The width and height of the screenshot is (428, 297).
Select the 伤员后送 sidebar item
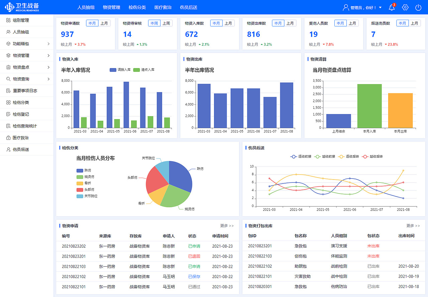[x=21, y=149]
